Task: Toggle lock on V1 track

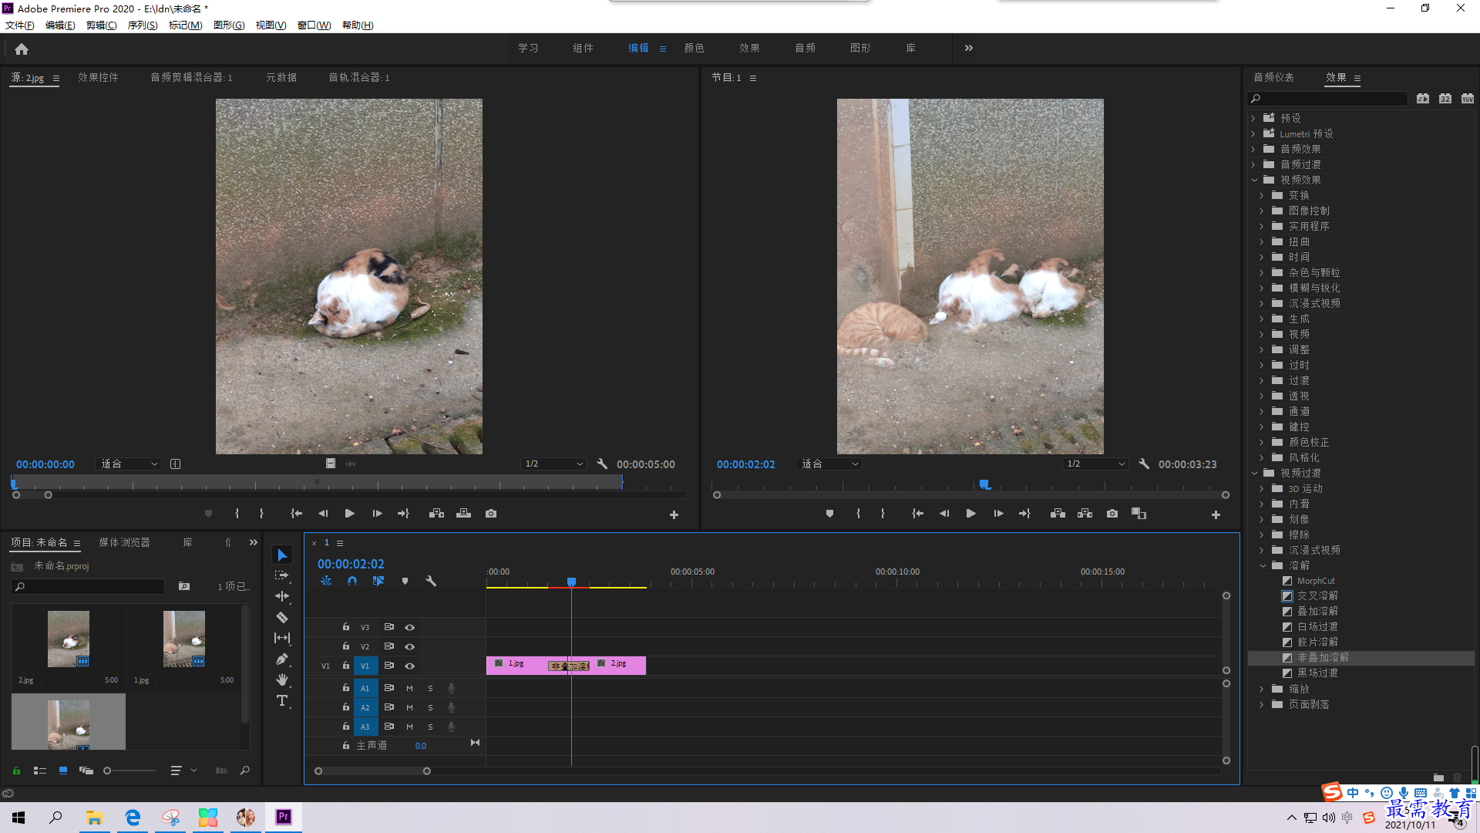Action: pyautogui.click(x=346, y=666)
